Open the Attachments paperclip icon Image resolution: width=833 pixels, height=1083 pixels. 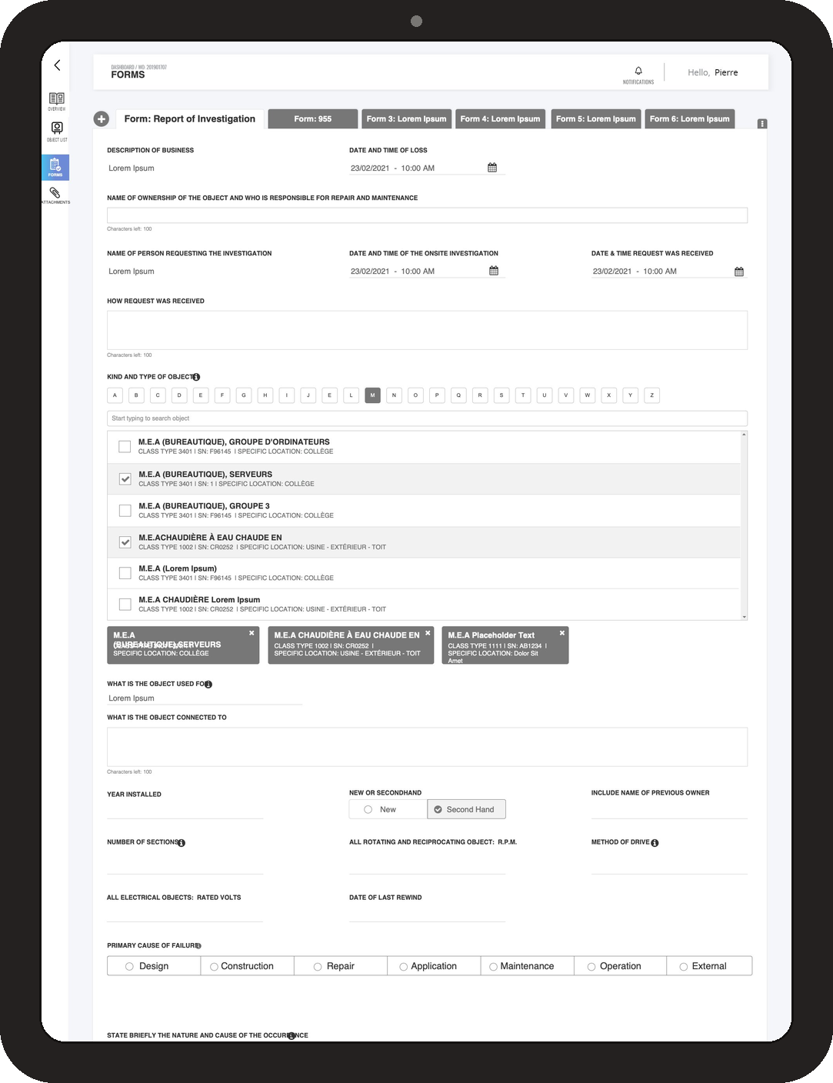[55, 195]
